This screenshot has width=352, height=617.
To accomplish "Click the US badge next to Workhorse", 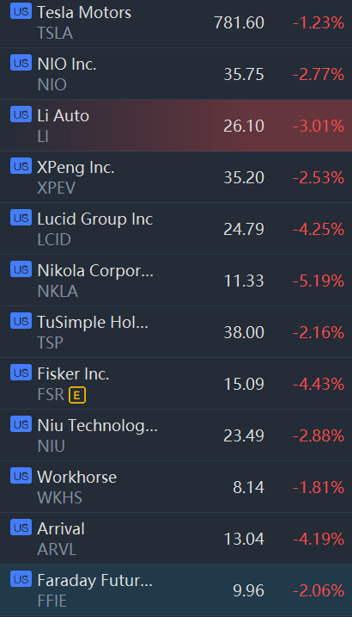I will tap(21, 476).
